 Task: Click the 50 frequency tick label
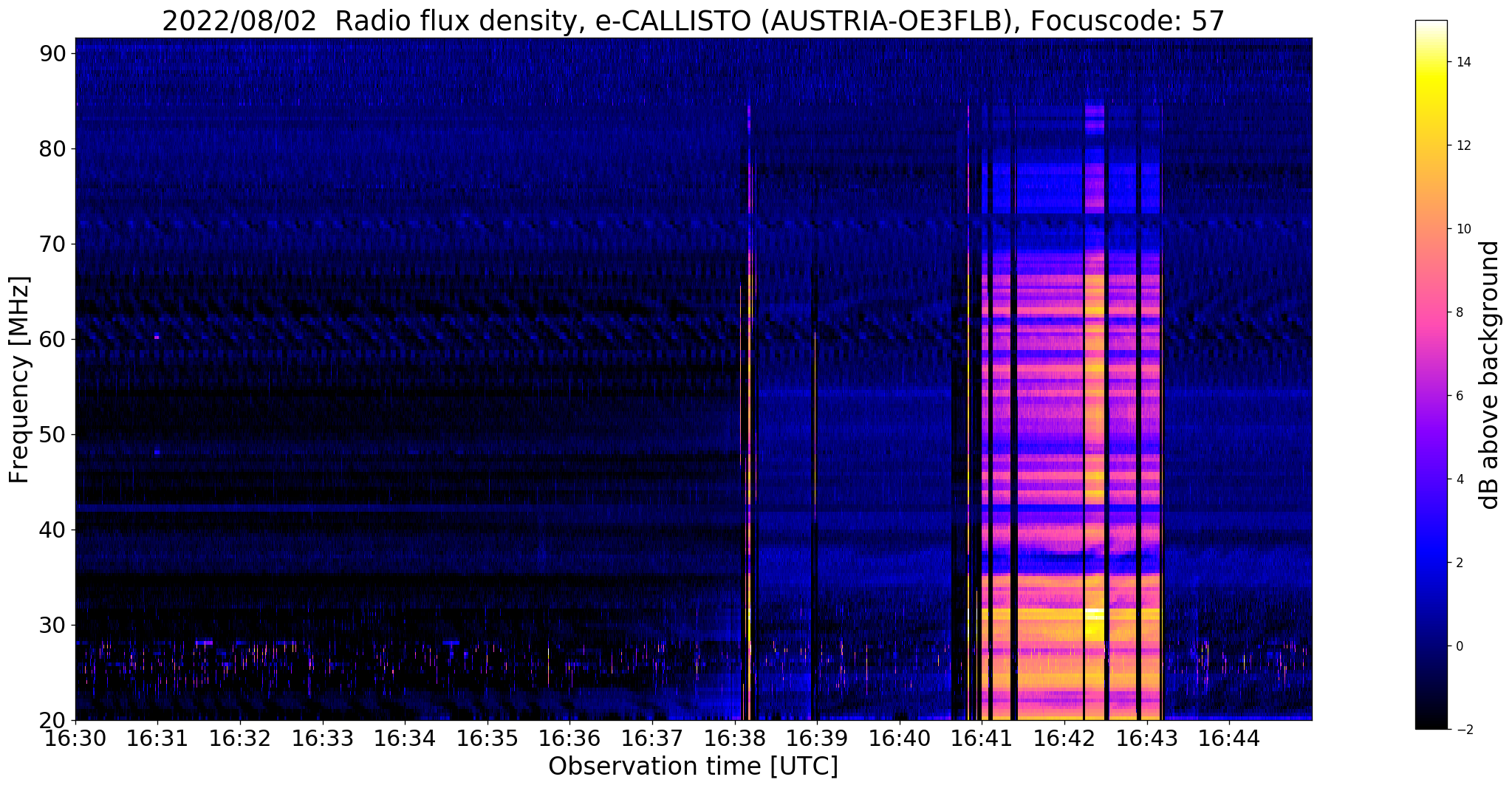53,435
